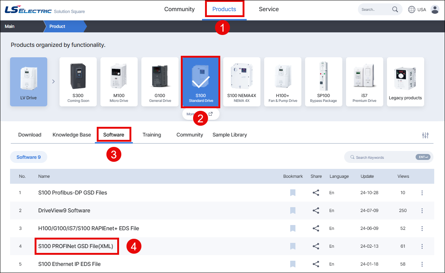Bookmark S100 Profibus-DP GSD Files
The image size is (445, 273).
pyautogui.click(x=292, y=193)
